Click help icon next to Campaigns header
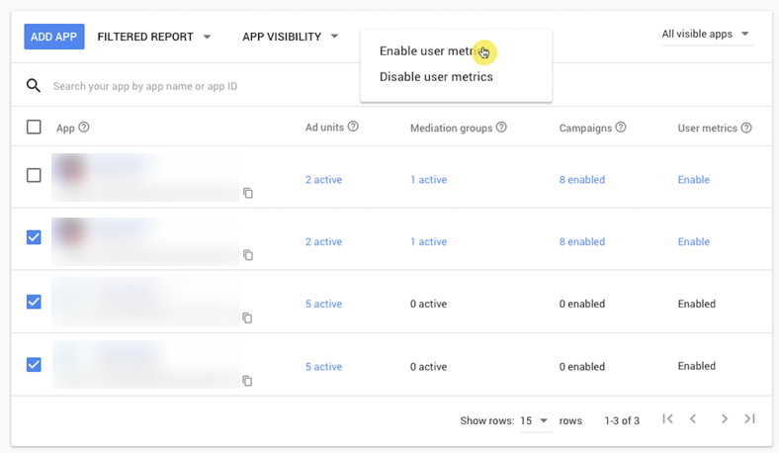The width and height of the screenshot is (779, 453). 621,128
